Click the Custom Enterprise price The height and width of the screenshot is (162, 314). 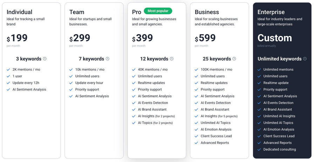pyautogui.click(x=275, y=38)
